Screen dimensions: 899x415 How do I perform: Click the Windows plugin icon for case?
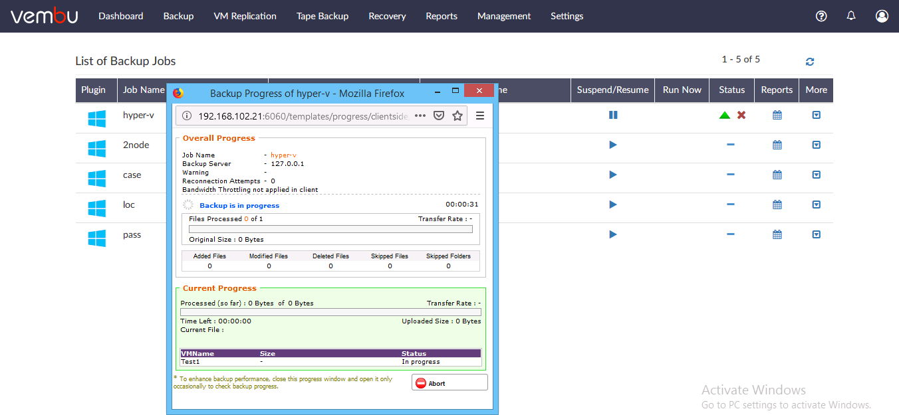coord(96,179)
